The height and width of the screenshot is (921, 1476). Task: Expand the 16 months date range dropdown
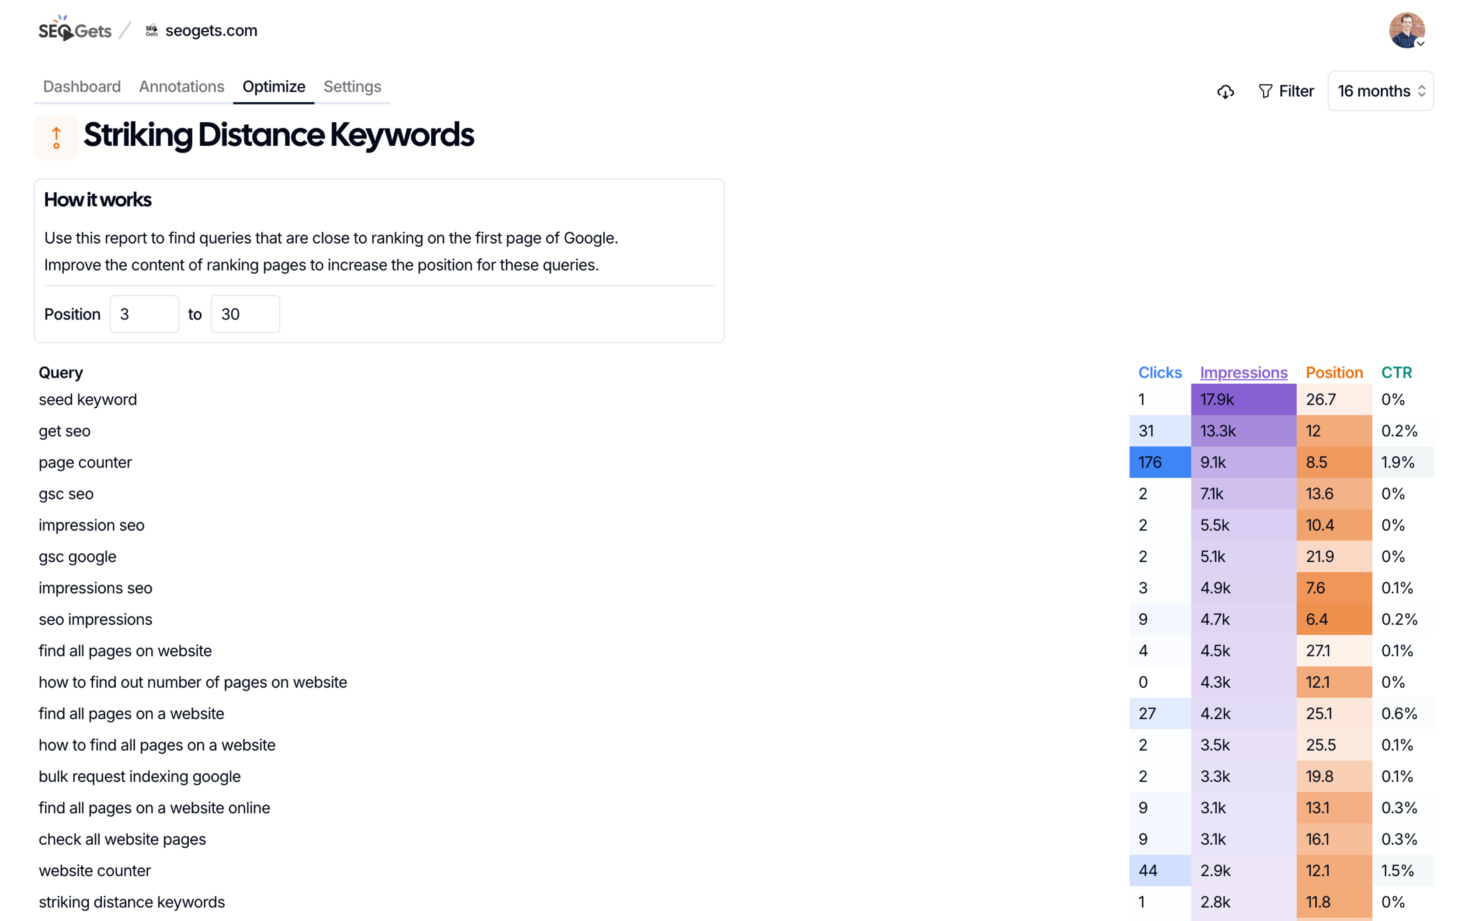coord(1380,92)
